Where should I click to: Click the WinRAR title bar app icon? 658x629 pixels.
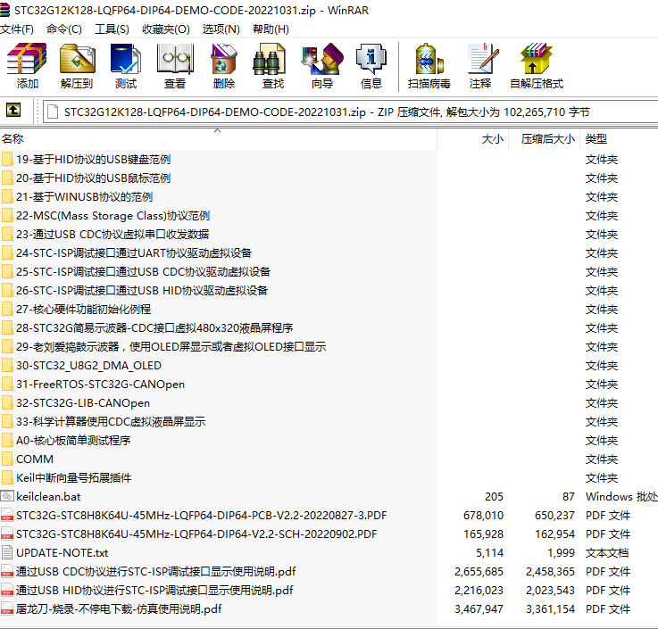point(5,10)
